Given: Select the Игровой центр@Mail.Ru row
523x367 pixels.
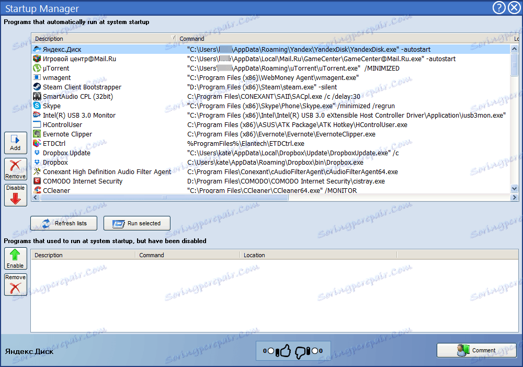Looking at the screenshot, I should 271,59.
